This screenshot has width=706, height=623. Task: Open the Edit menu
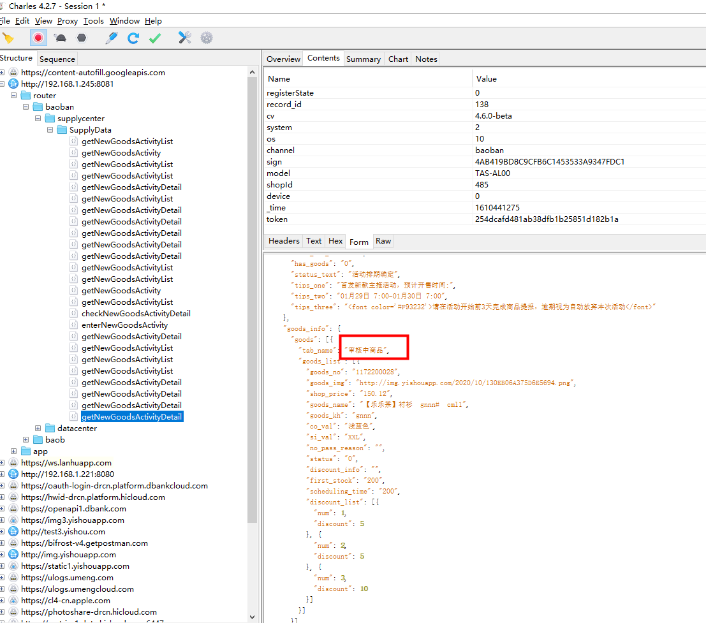(22, 20)
